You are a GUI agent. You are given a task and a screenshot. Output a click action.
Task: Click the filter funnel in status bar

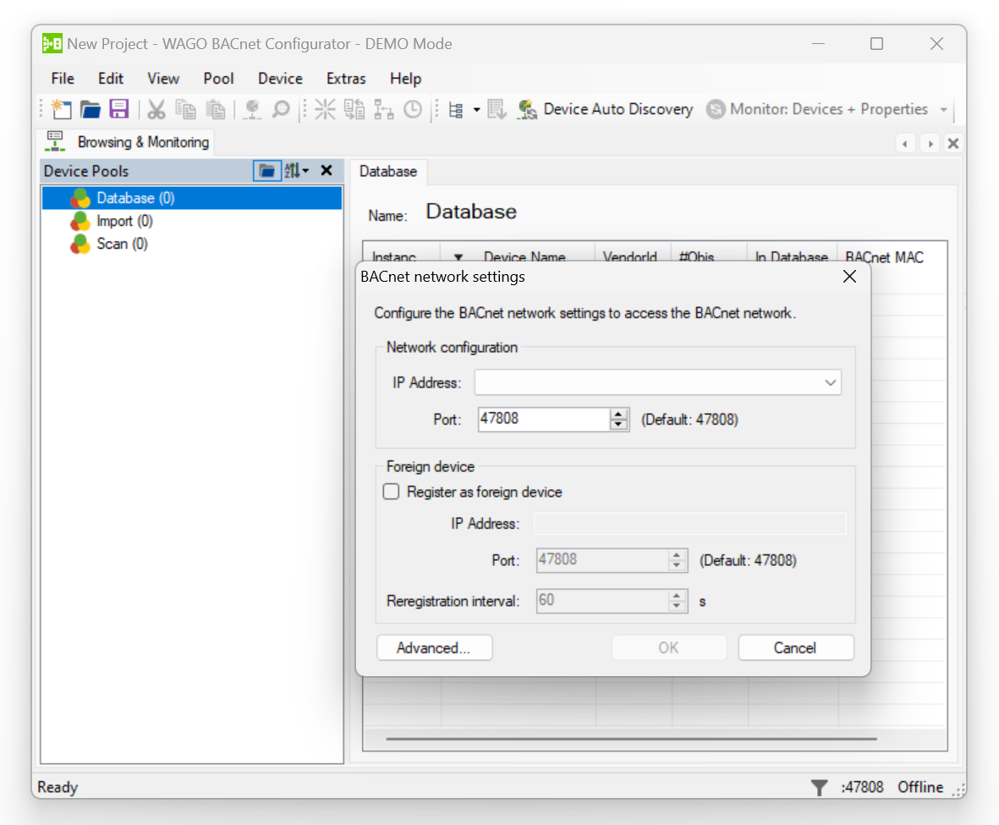click(x=820, y=788)
